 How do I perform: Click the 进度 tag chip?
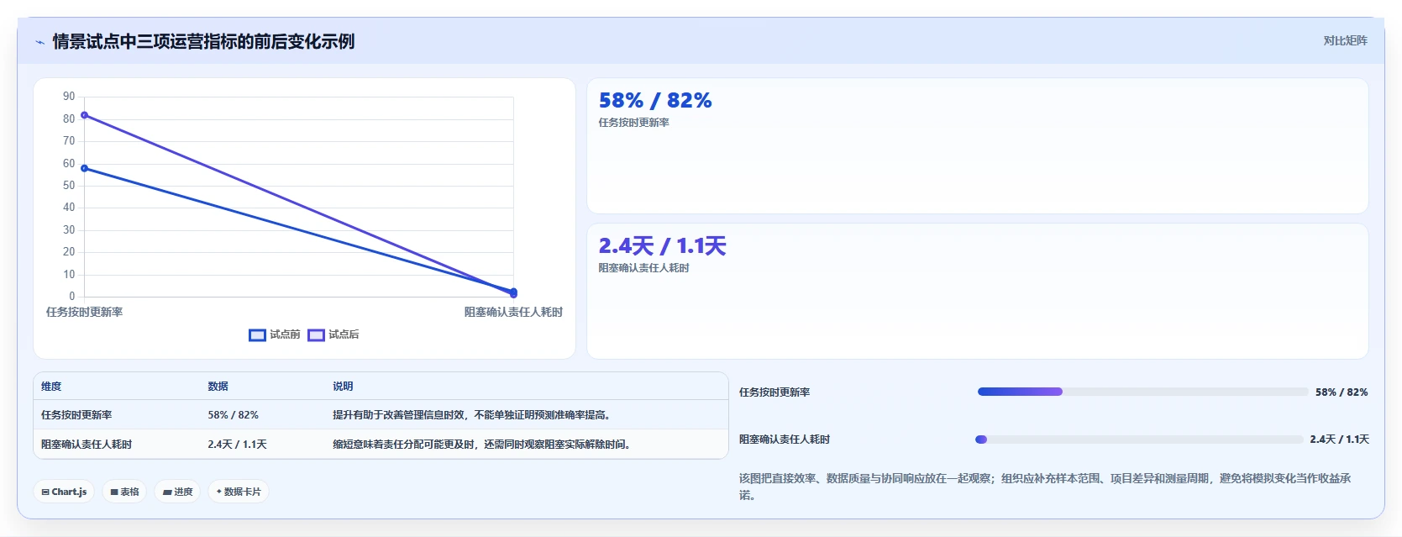click(178, 492)
